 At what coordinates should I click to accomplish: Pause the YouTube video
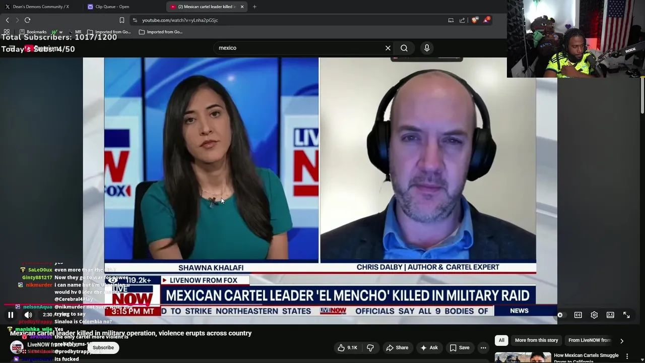point(11,315)
